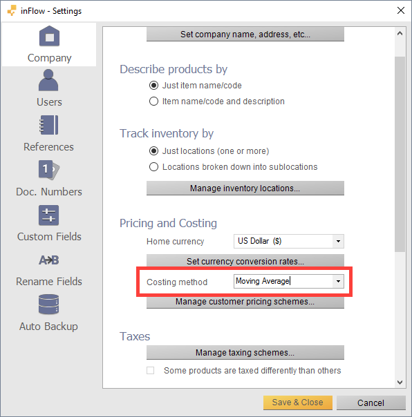Switch to the Users label tab
The image size is (412, 417).
point(49,102)
